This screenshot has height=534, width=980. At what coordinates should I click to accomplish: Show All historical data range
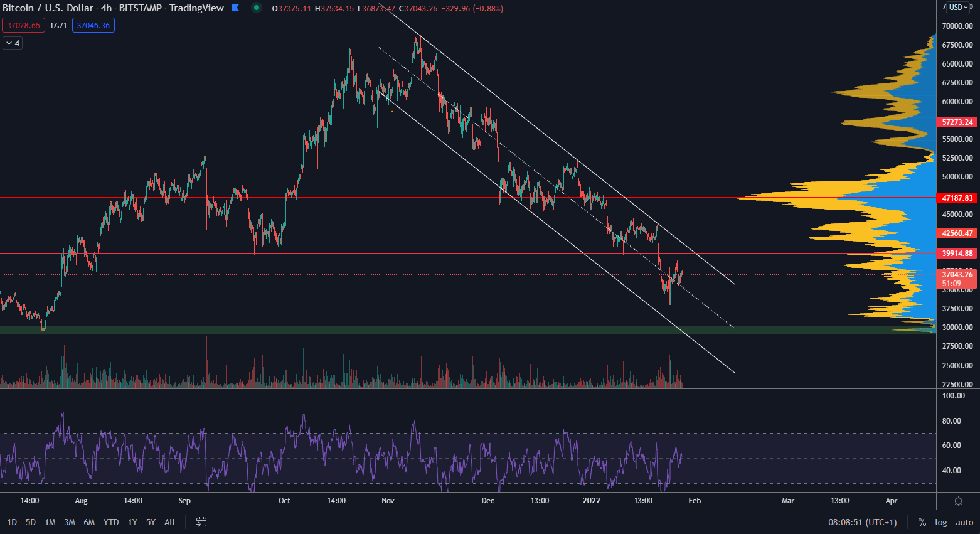click(169, 522)
